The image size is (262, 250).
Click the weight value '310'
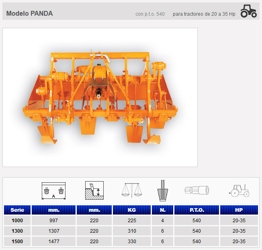click(x=132, y=231)
